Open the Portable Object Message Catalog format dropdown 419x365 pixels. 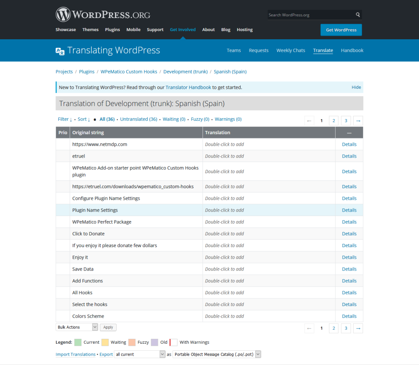[217, 354]
